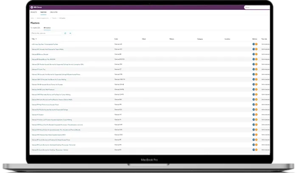
Task: Go to Home in the breadcrumb
Action: pos(32,18)
